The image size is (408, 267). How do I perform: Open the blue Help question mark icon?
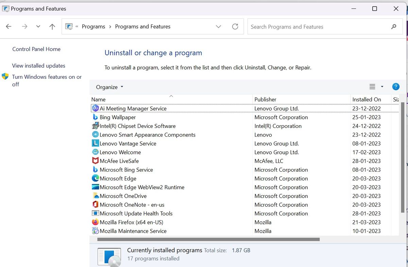(x=396, y=87)
